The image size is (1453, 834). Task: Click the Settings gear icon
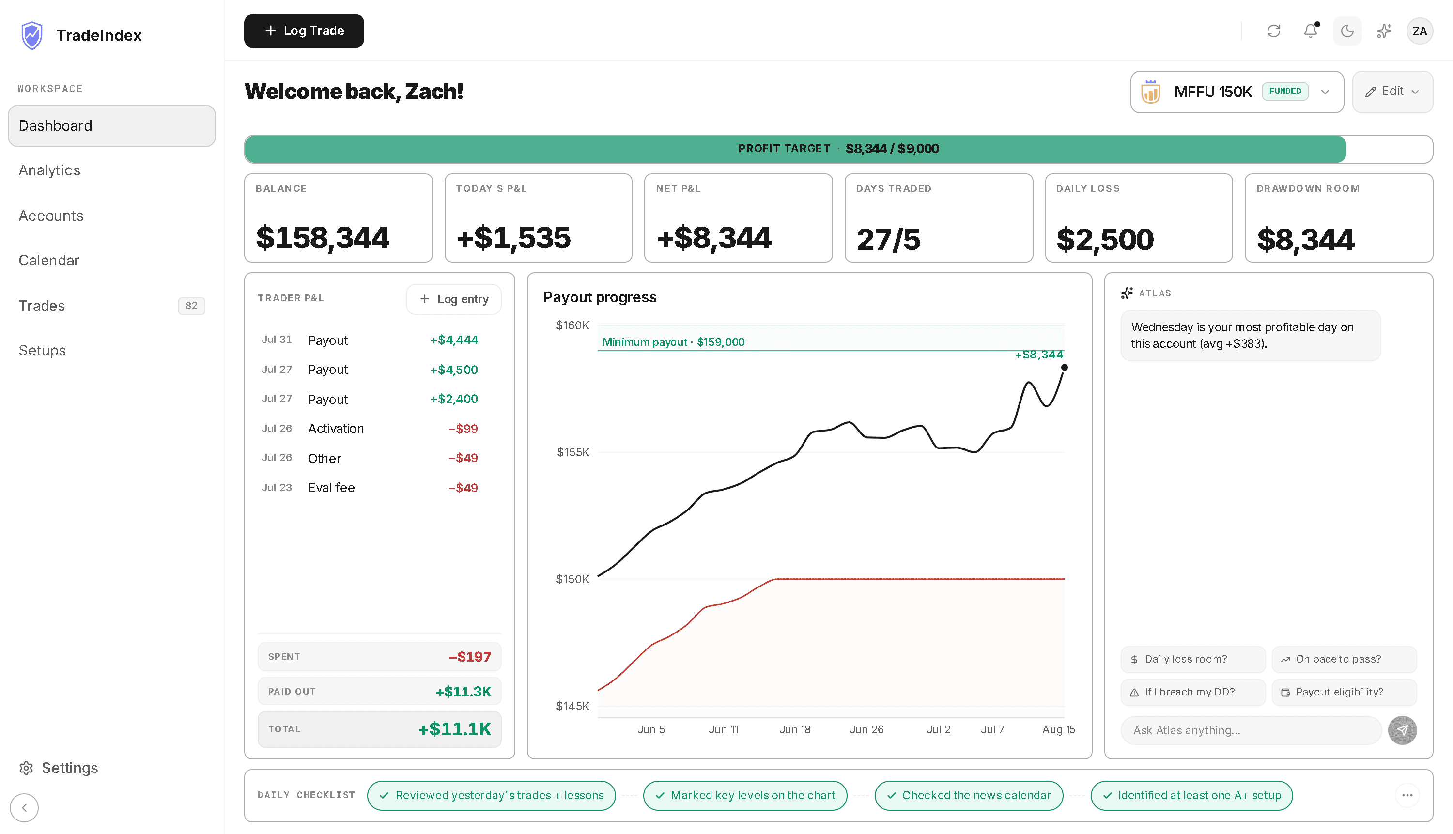click(x=26, y=768)
